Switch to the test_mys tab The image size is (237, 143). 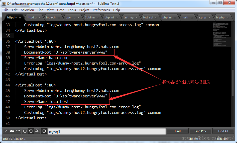[x=129, y=17]
